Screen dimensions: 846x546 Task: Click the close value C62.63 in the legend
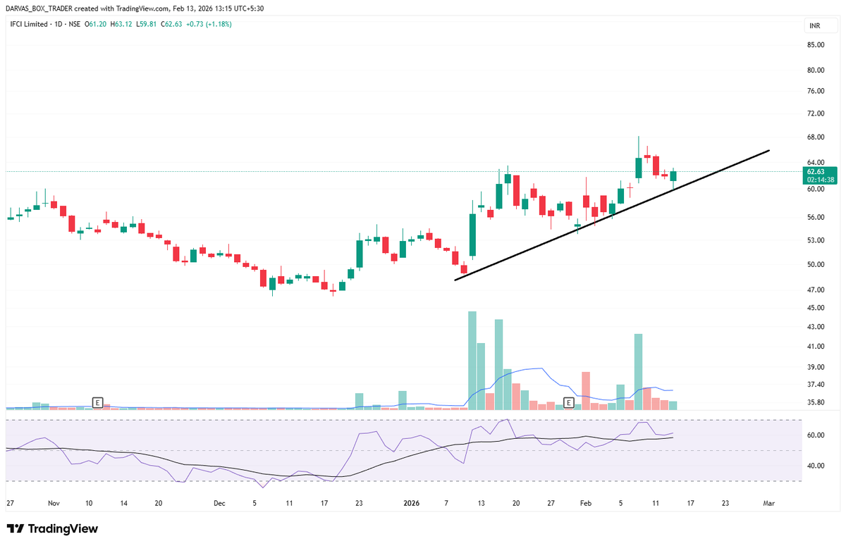[172, 23]
